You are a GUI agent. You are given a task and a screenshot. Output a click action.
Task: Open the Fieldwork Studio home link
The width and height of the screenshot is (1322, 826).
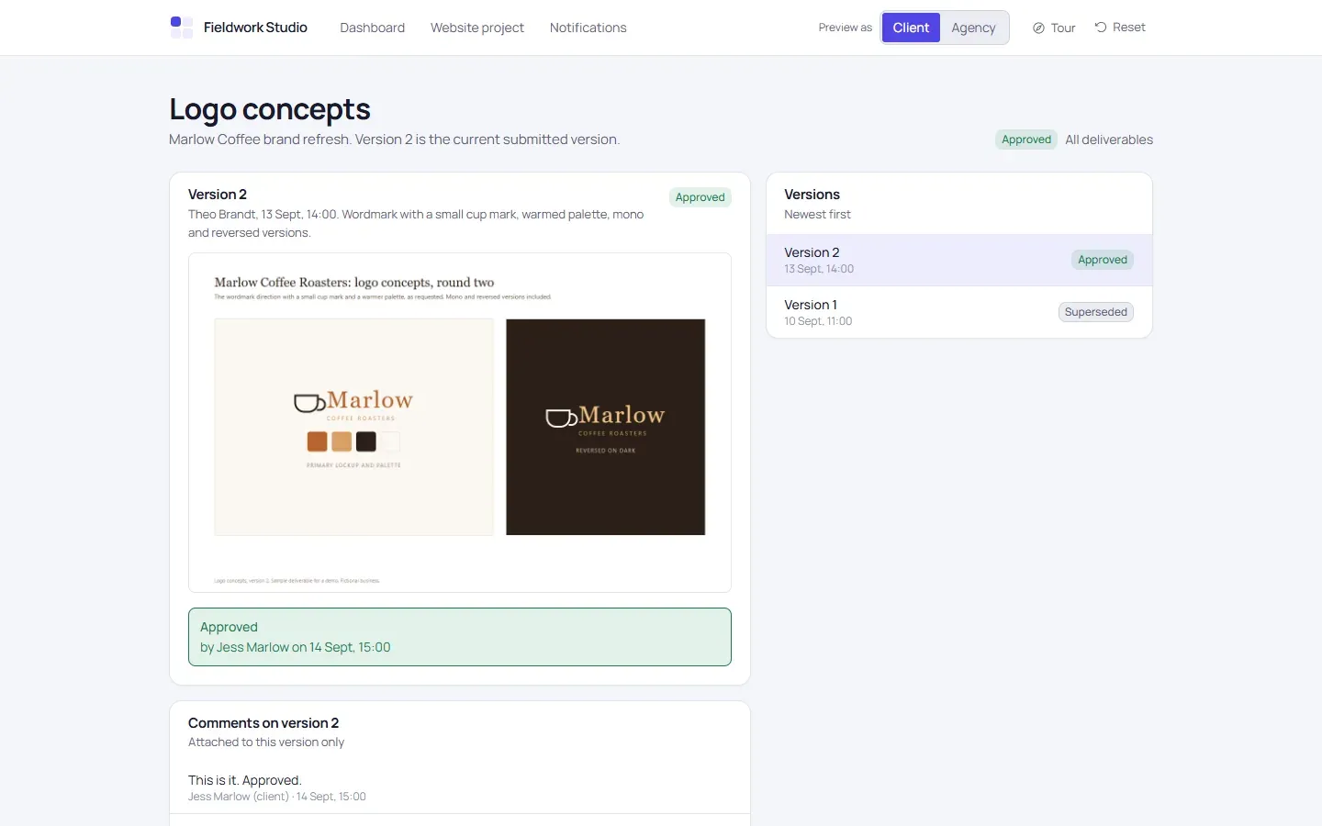pyautogui.click(x=239, y=28)
